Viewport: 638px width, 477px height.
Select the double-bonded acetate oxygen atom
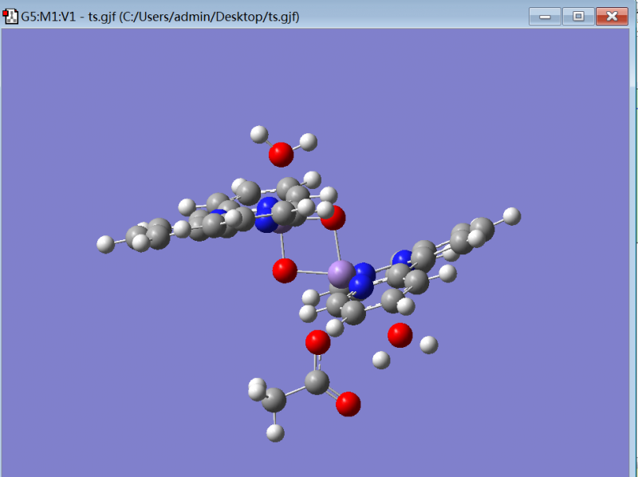coord(348,404)
